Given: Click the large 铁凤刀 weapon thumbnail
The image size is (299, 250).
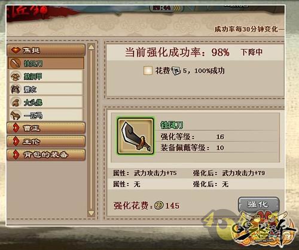Looking at the screenshot, I should [135, 136].
